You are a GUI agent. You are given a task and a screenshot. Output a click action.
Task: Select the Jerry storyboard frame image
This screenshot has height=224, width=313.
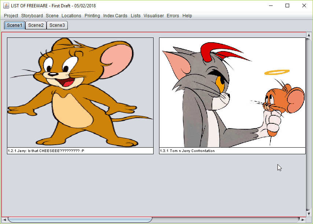(80, 93)
